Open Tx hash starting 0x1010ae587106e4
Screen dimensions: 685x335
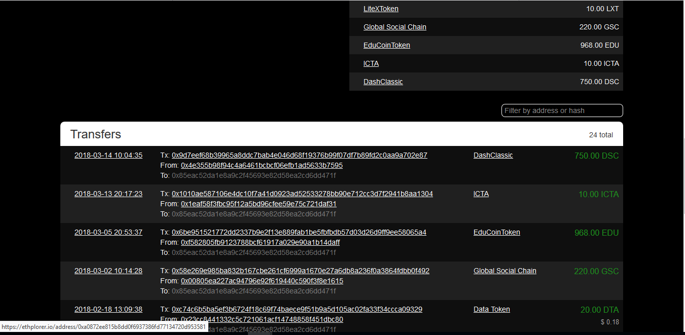[x=302, y=194]
